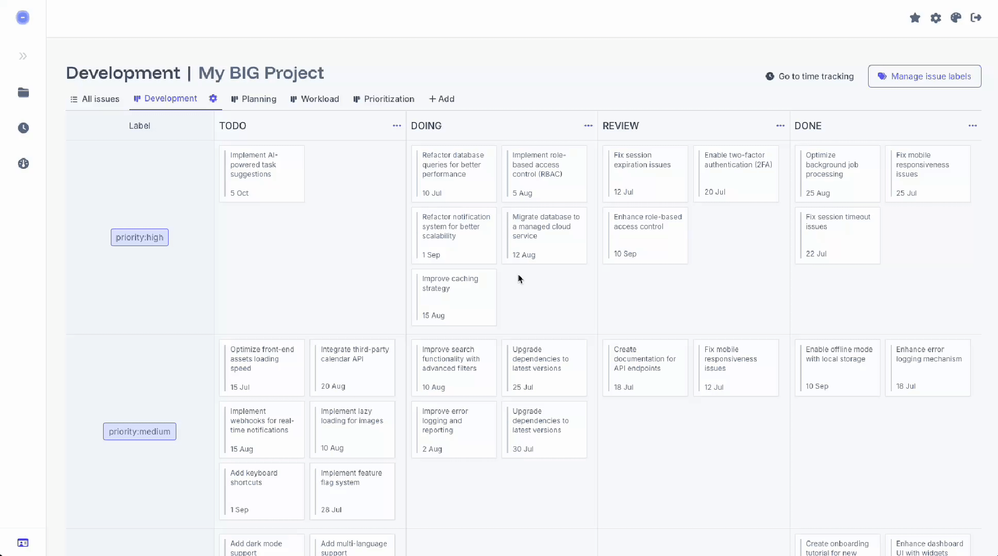Open settings via the top gear icon
This screenshot has width=998, height=556.
[x=936, y=18]
